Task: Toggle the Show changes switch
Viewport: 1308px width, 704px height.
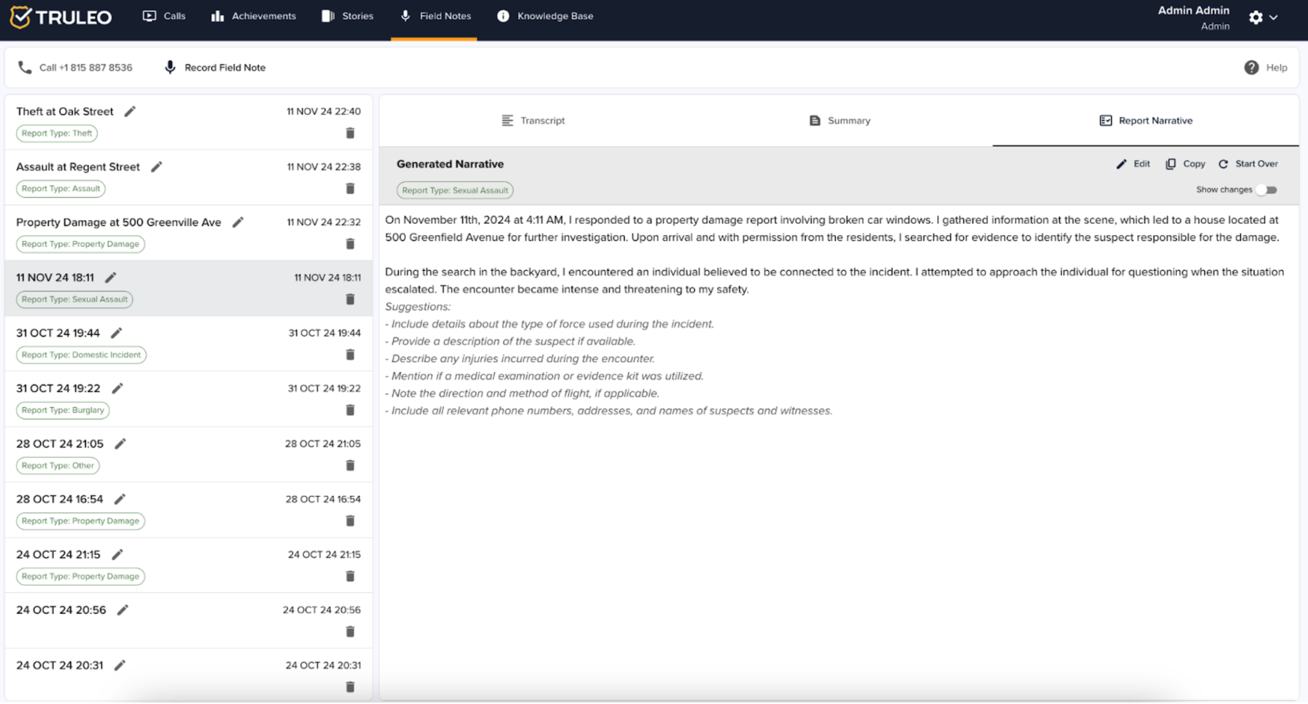Action: (x=1267, y=190)
